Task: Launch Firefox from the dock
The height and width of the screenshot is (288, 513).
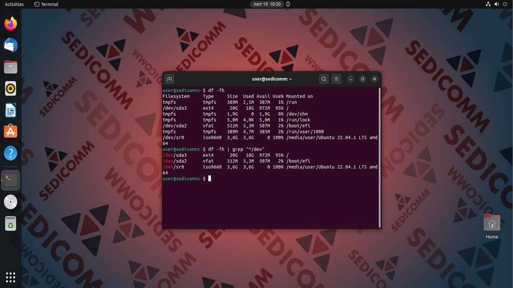Action: 11,24
